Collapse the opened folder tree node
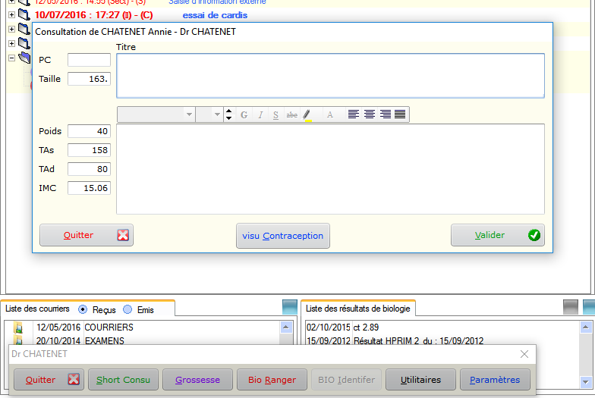Viewport: 595px width, 398px height. click(x=12, y=58)
